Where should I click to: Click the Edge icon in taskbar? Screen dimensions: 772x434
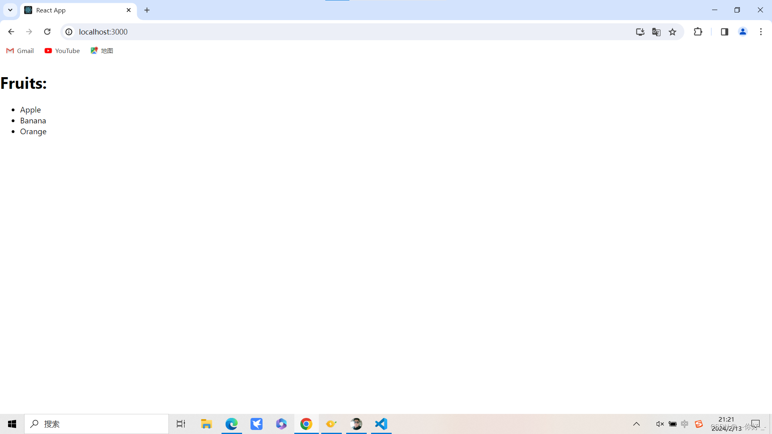[231, 424]
